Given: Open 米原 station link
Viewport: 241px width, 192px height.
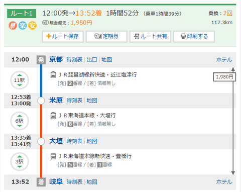Looking at the screenshot, I should coord(56,100).
